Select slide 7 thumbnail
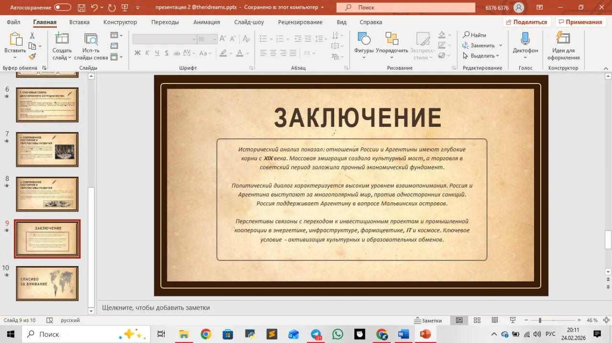 coord(47,149)
